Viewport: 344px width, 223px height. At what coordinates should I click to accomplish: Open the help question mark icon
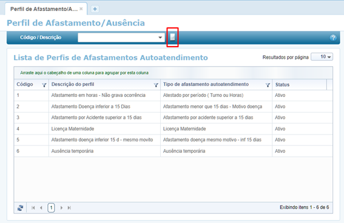333,38
